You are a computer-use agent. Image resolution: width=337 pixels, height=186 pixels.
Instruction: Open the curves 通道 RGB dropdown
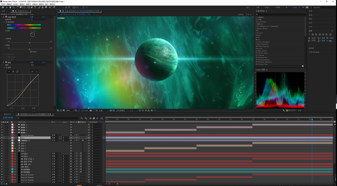click(39, 65)
